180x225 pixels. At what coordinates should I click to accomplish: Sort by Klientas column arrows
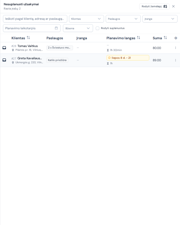pyautogui.click(x=28, y=38)
